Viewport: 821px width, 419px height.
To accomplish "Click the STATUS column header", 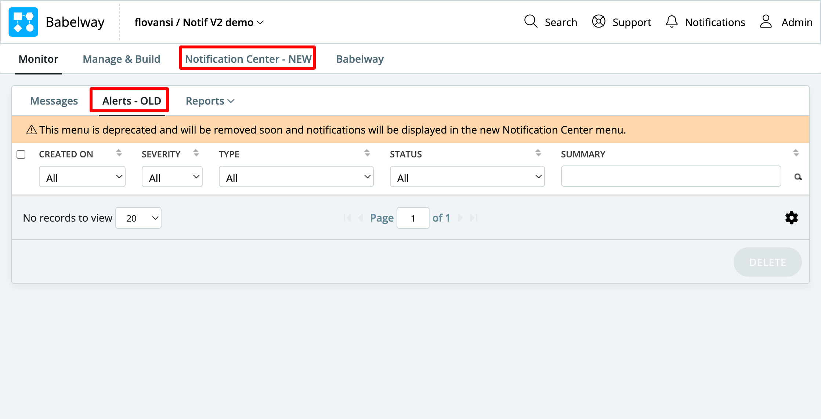I will click(x=406, y=154).
